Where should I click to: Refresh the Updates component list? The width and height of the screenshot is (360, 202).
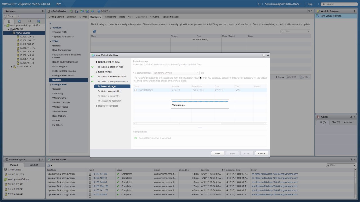(94, 31)
